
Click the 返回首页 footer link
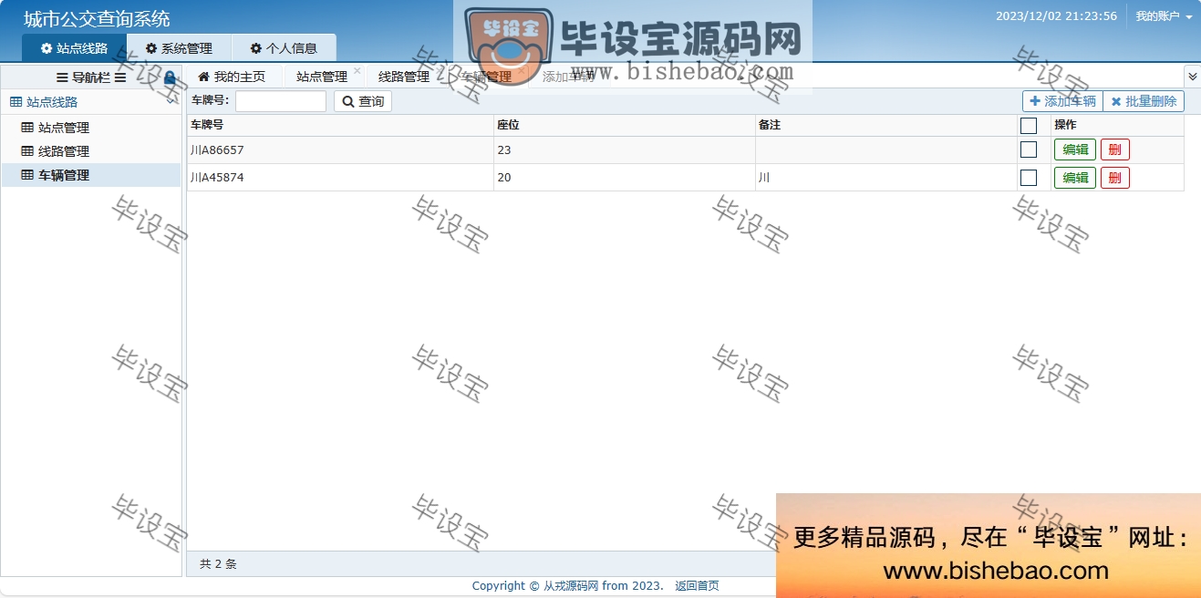pos(697,585)
